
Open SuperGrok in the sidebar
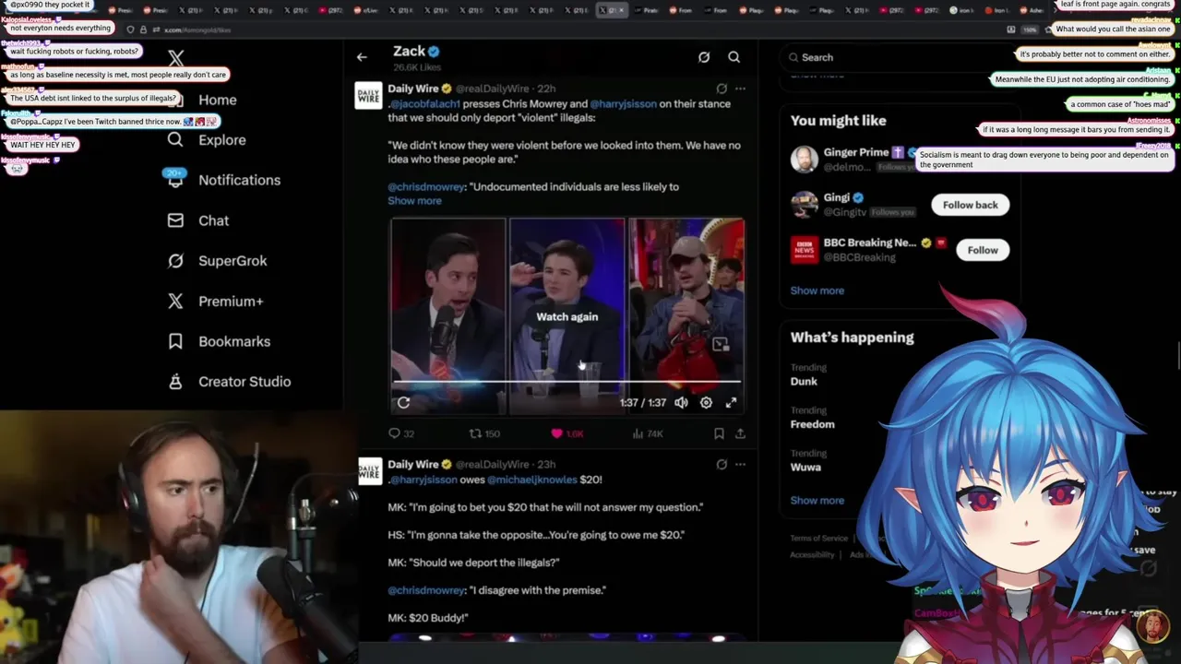click(233, 261)
